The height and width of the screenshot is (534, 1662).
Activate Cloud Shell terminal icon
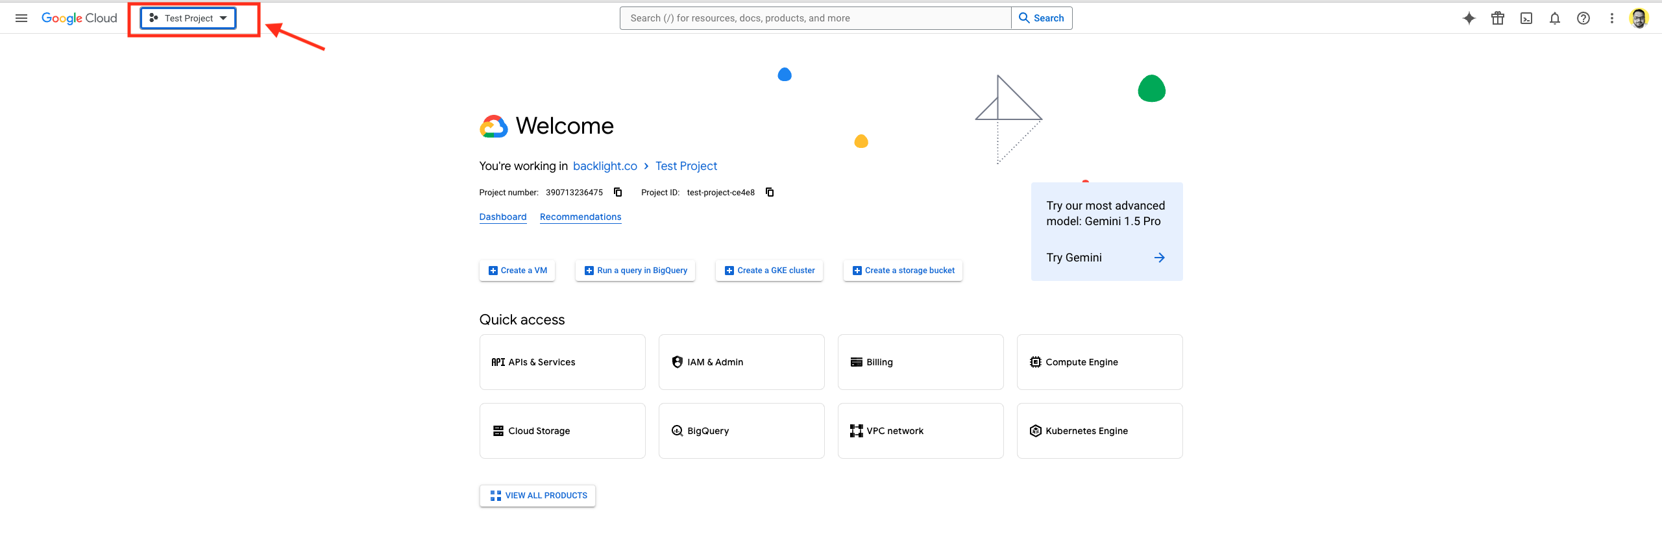coord(1526,18)
